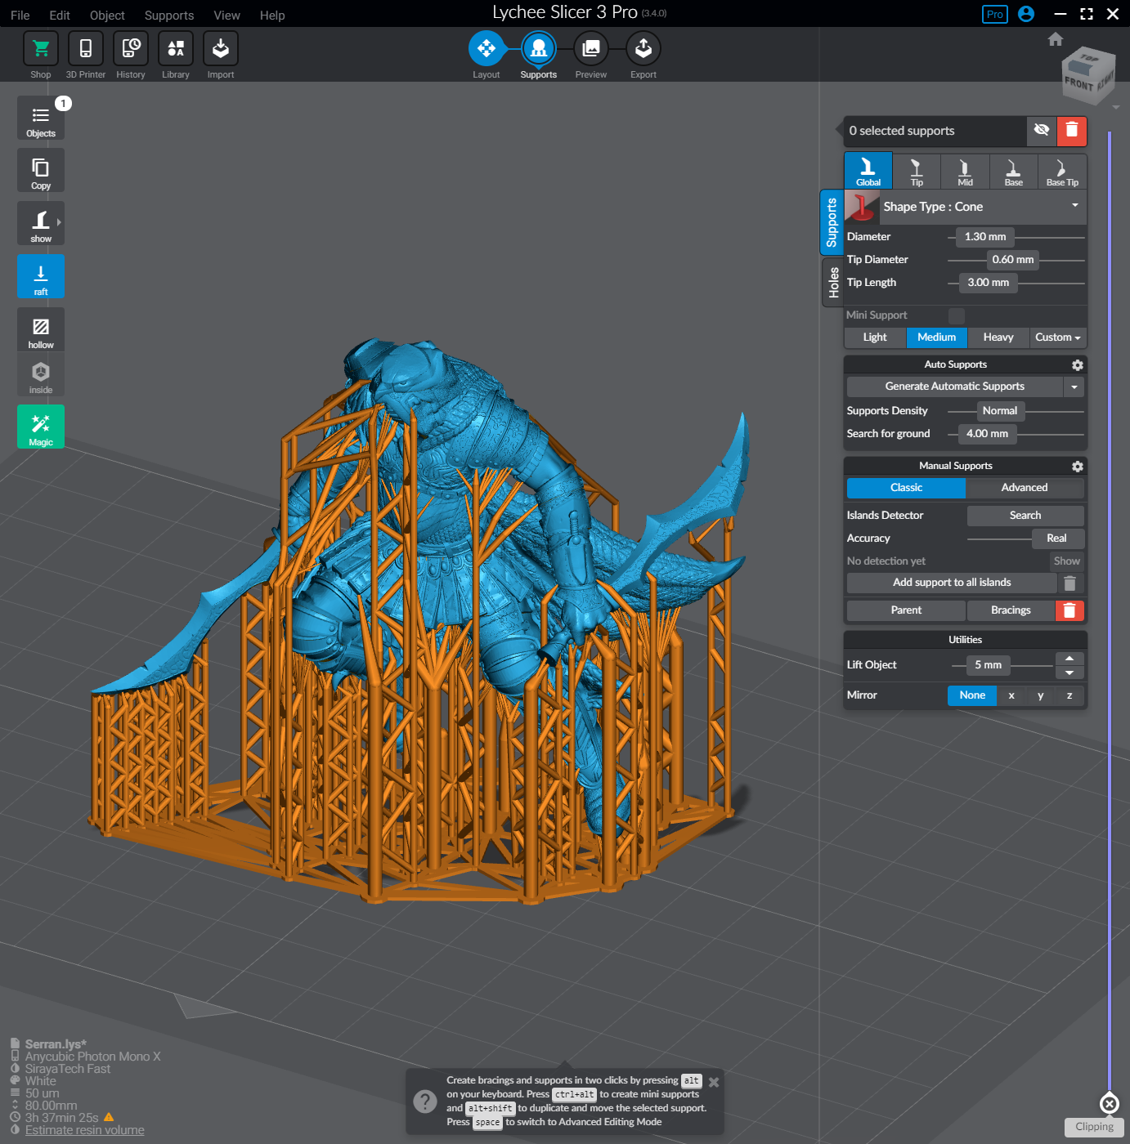Open the Supports menu in menu bar
This screenshot has height=1144, width=1130.
coord(168,16)
